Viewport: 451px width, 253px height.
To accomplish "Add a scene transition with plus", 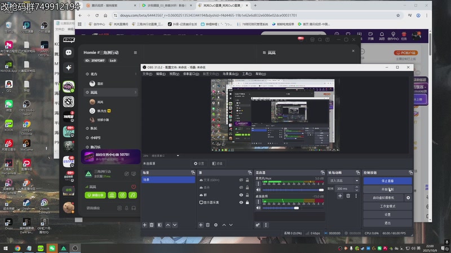I will [340, 196].
